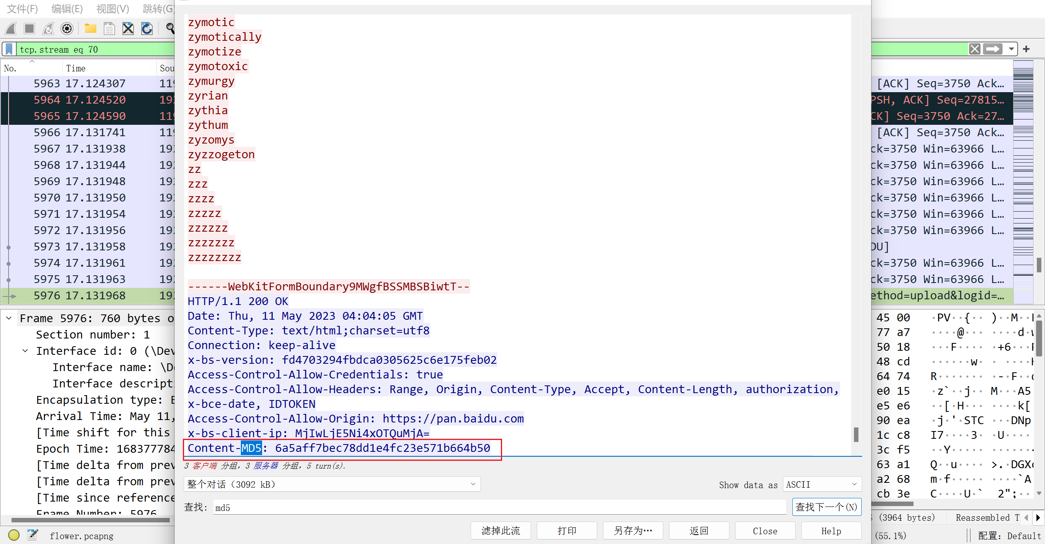Open the conversation selector dropdown
The width and height of the screenshot is (1045, 544).
[x=332, y=484]
